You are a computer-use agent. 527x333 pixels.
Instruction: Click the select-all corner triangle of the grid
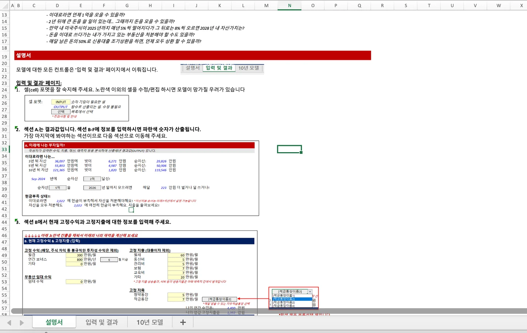[x=5, y=6]
